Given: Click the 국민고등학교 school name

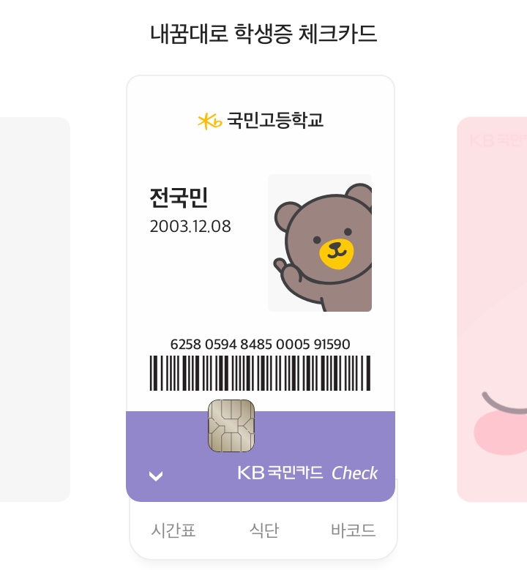Looking at the screenshot, I should click(275, 120).
